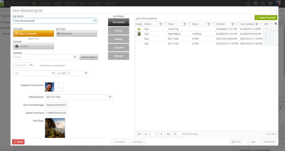285x151 pixels.
Task: Open the CONTACTS menu
Action: point(71,3)
